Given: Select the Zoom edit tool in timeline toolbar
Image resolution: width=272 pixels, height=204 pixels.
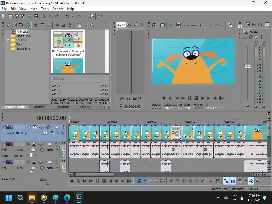Looking at the screenshot, I should pyautogui.click(x=162, y=181).
